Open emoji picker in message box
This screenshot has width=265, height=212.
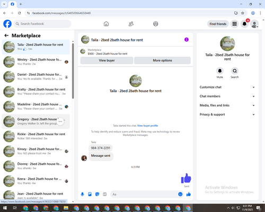(x=180, y=195)
